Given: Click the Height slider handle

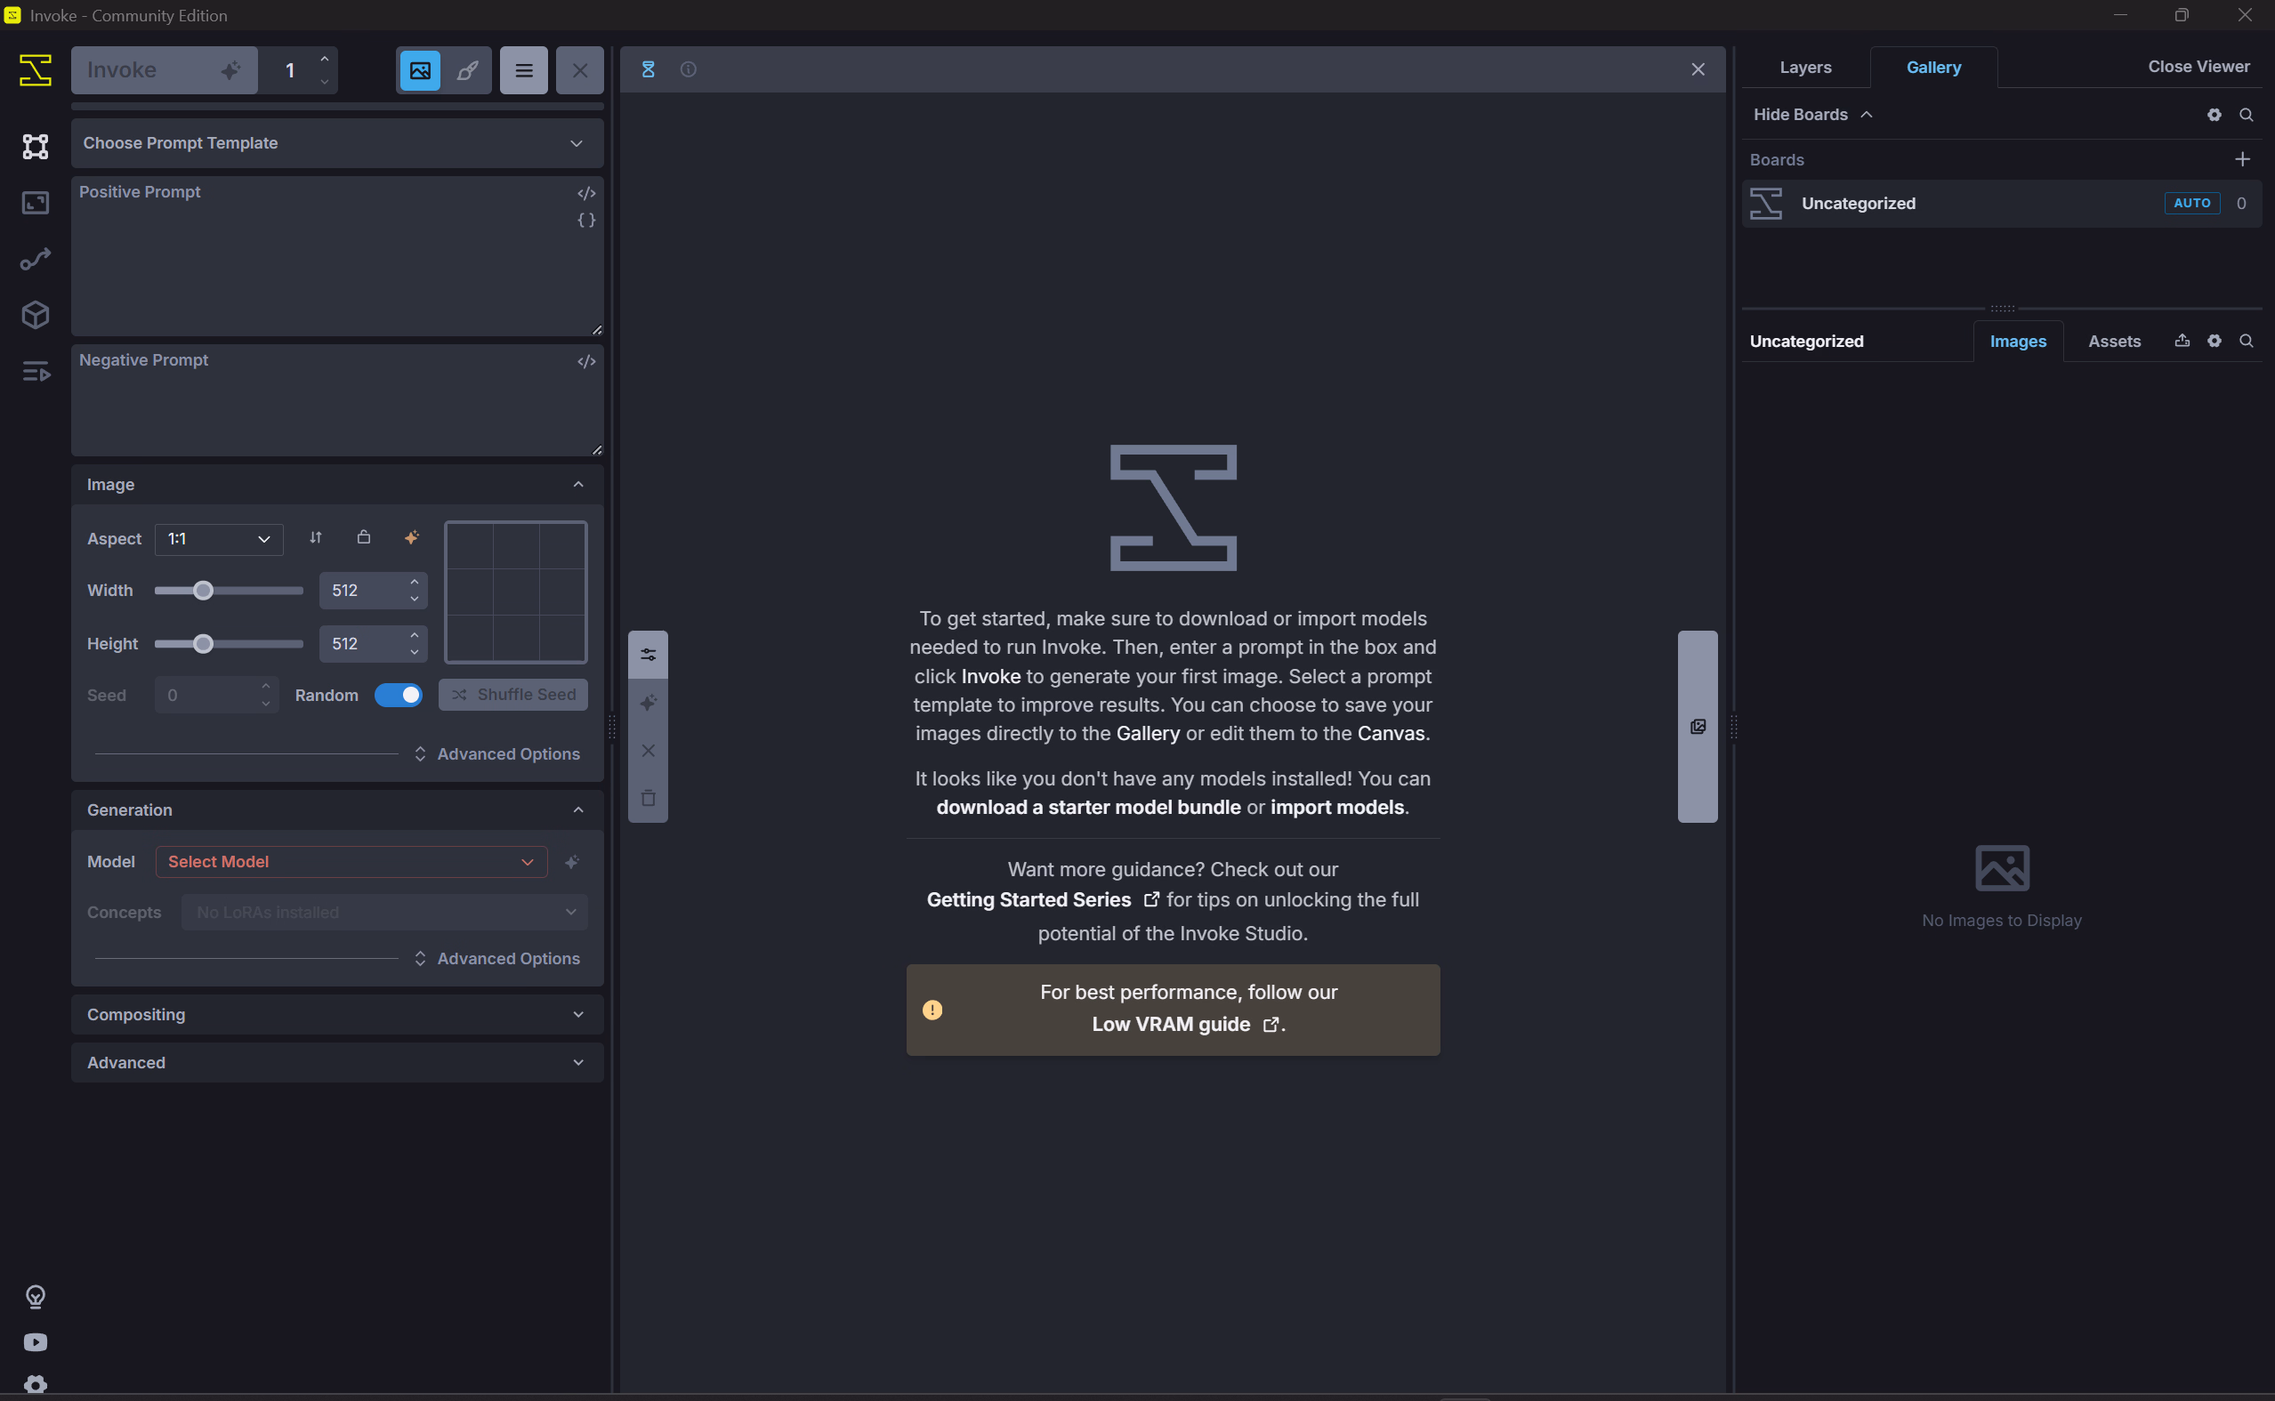Looking at the screenshot, I should (203, 644).
